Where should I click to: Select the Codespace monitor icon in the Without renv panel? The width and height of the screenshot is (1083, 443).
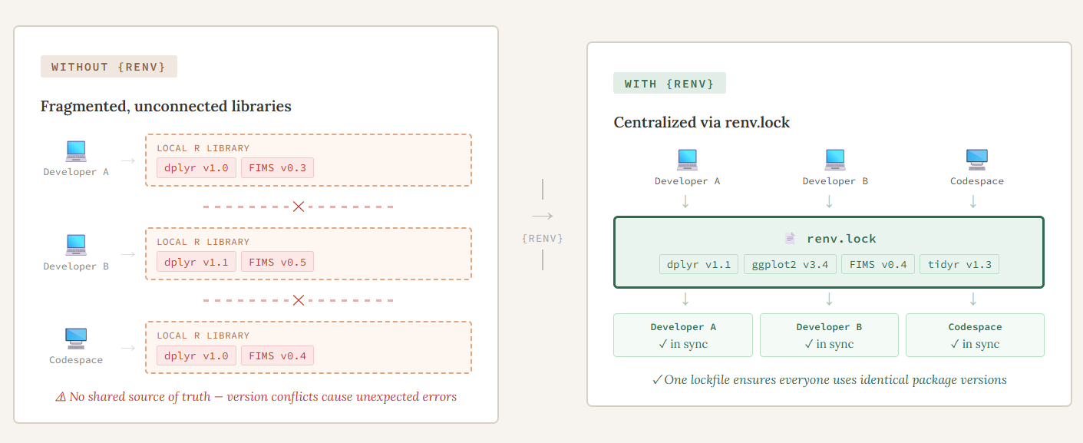[76, 339]
